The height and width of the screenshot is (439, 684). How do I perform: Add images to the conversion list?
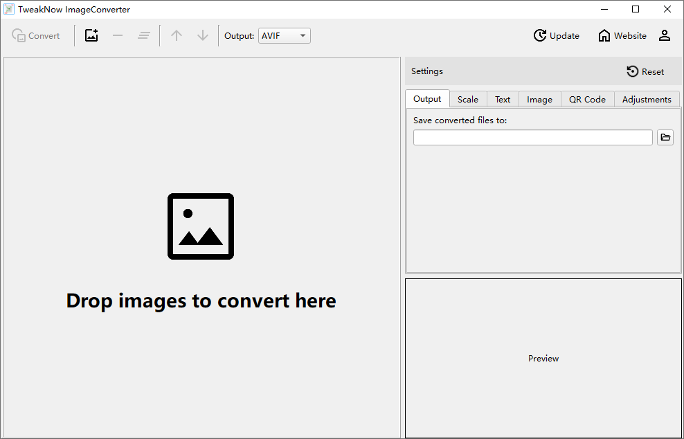[x=91, y=35]
